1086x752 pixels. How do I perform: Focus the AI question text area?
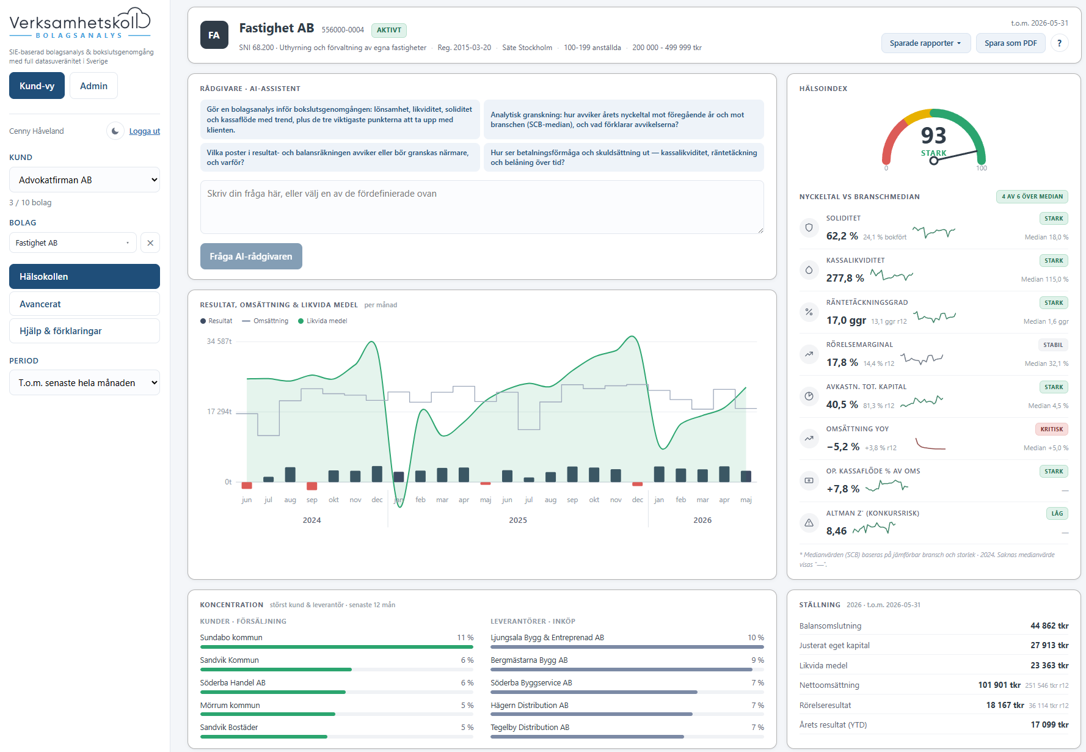click(482, 207)
